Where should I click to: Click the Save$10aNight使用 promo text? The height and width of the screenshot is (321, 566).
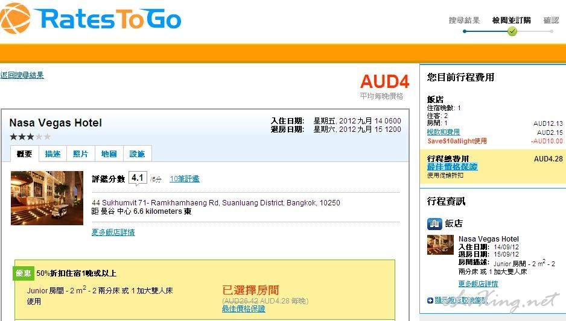[457, 141]
